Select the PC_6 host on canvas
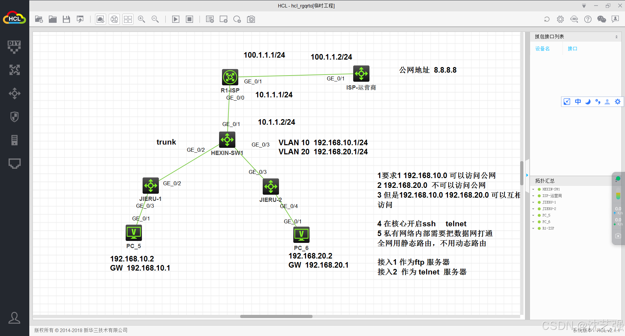The height and width of the screenshot is (336, 625). tap(301, 235)
